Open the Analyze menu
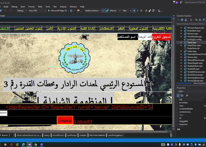Viewport: 206px width, 147px height. pos(63,7)
